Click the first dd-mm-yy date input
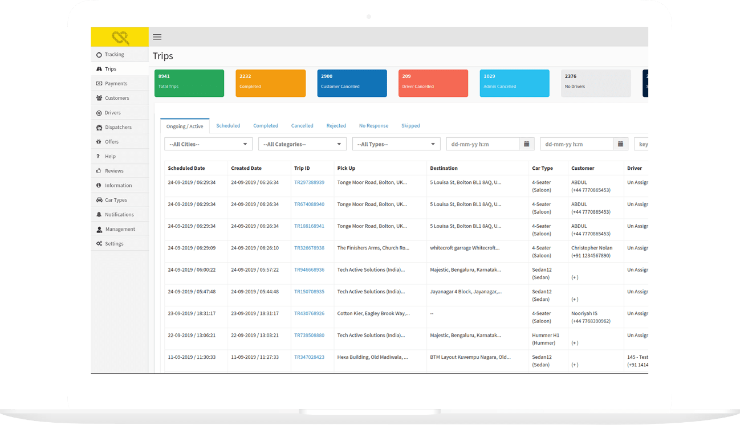Viewport: 740px width, 425px height. tap(483, 144)
